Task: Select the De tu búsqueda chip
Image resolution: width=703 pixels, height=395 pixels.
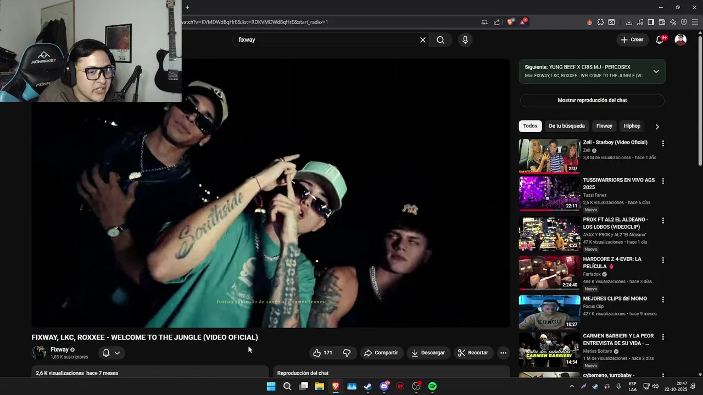Action: [x=567, y=126]
